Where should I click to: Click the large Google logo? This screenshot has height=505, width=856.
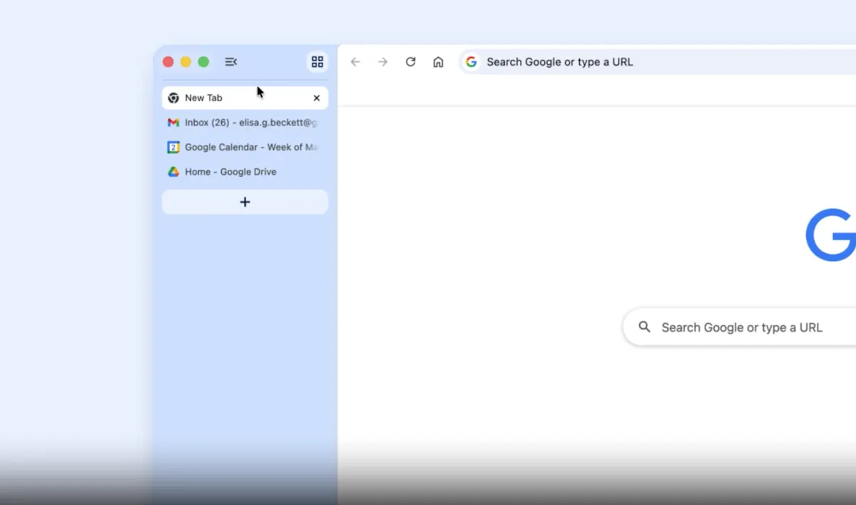(x=831, y=235)
